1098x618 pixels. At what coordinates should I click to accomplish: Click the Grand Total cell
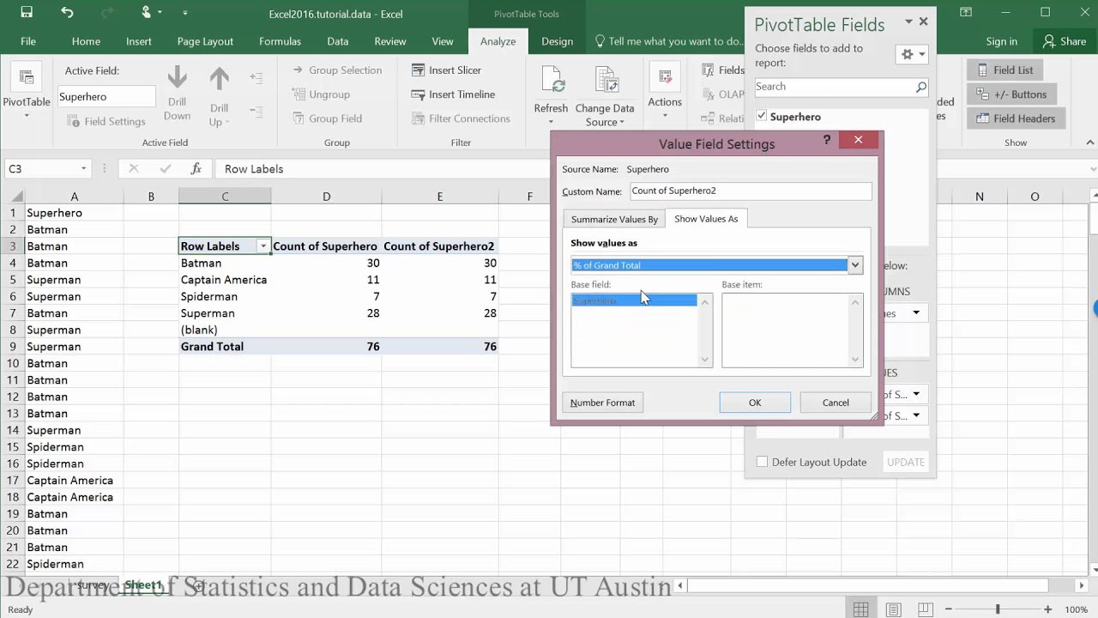tap(225, 347)
